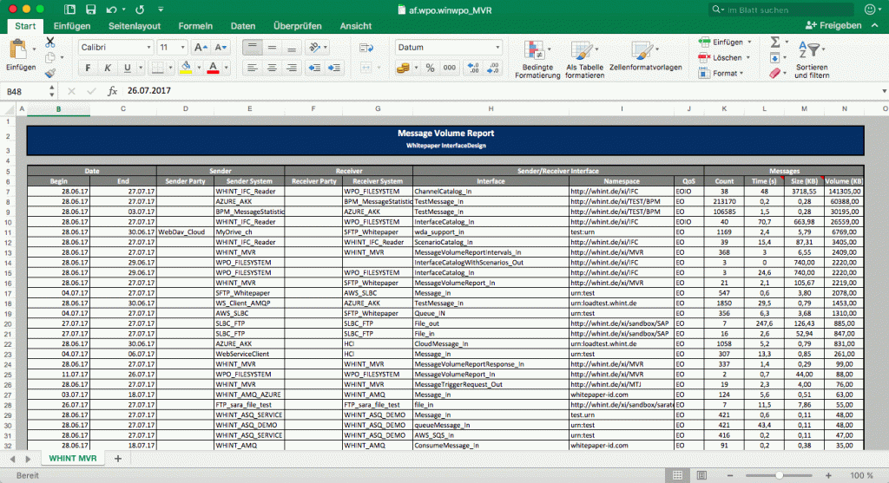Click the Freigeben share button
The image size is (889, 483).
[833, 25]
